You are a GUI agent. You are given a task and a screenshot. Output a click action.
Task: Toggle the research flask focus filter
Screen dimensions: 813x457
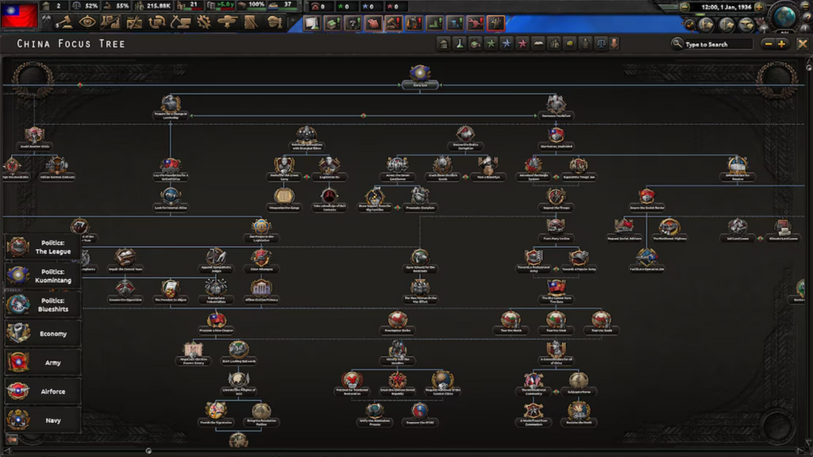click(460, 44)
